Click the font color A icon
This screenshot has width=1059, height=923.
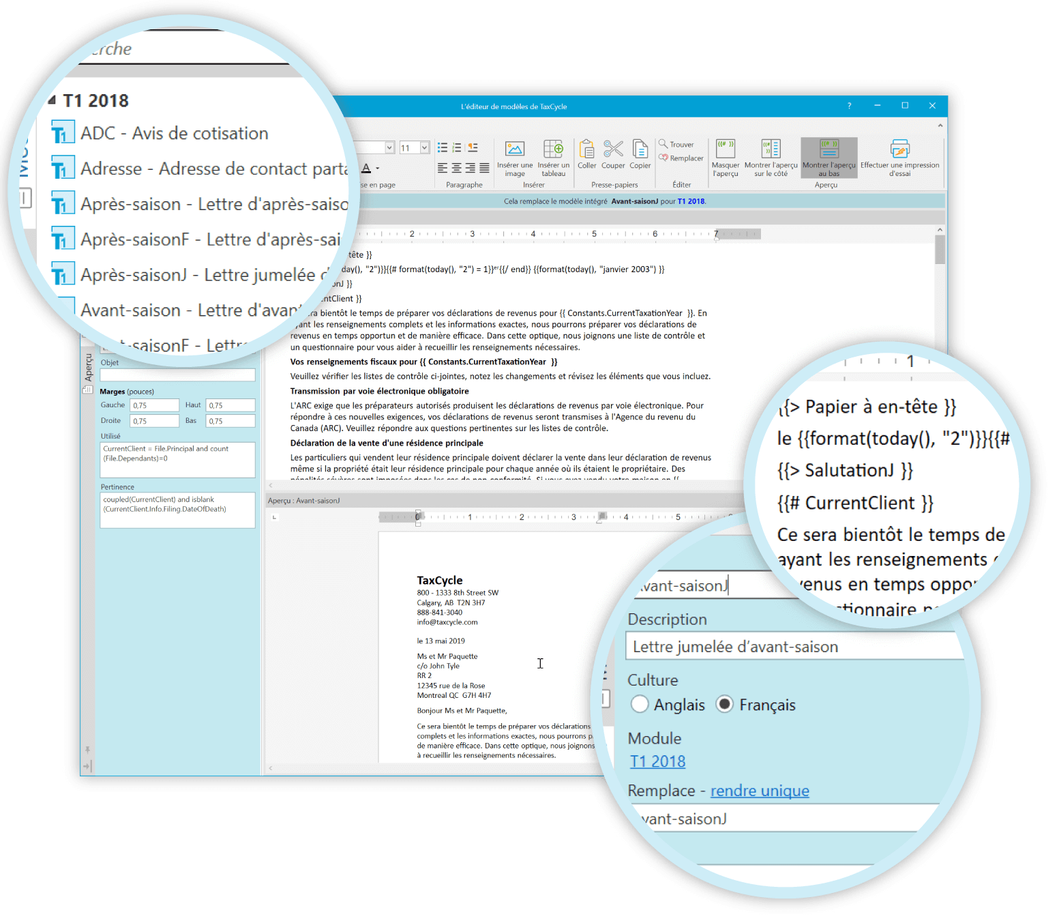click(x=366, y=168)
